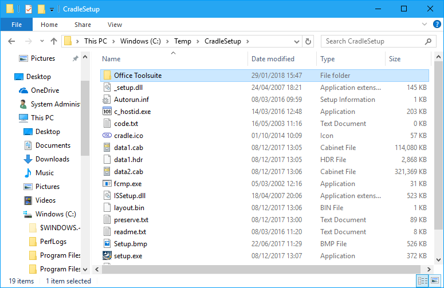The image size is (444, 288).
Task: Go back with the Back arrow
Action: pyautogui.click(x=11, y=41)
